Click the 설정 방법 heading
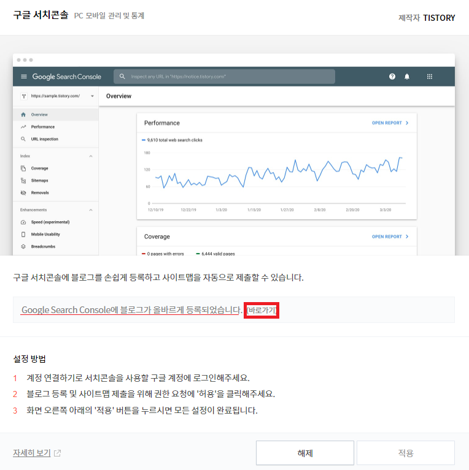Image resolution: width=469 pixels, height=470 pixels. click(x=29, y=359)
